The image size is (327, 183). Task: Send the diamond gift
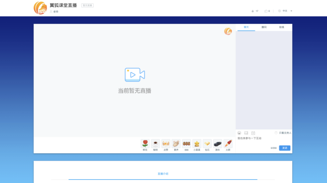207,144
